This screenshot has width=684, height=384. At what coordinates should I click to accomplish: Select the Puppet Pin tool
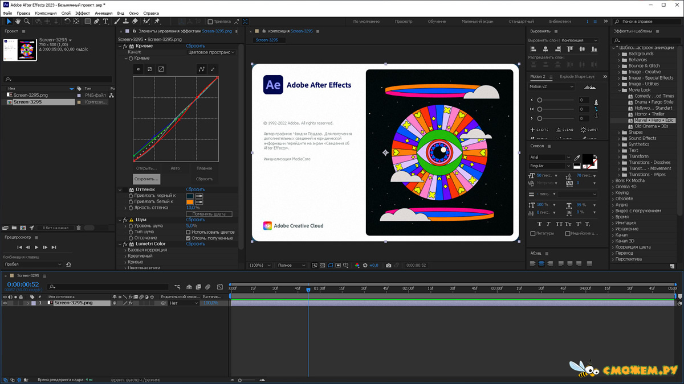[157, 22]
